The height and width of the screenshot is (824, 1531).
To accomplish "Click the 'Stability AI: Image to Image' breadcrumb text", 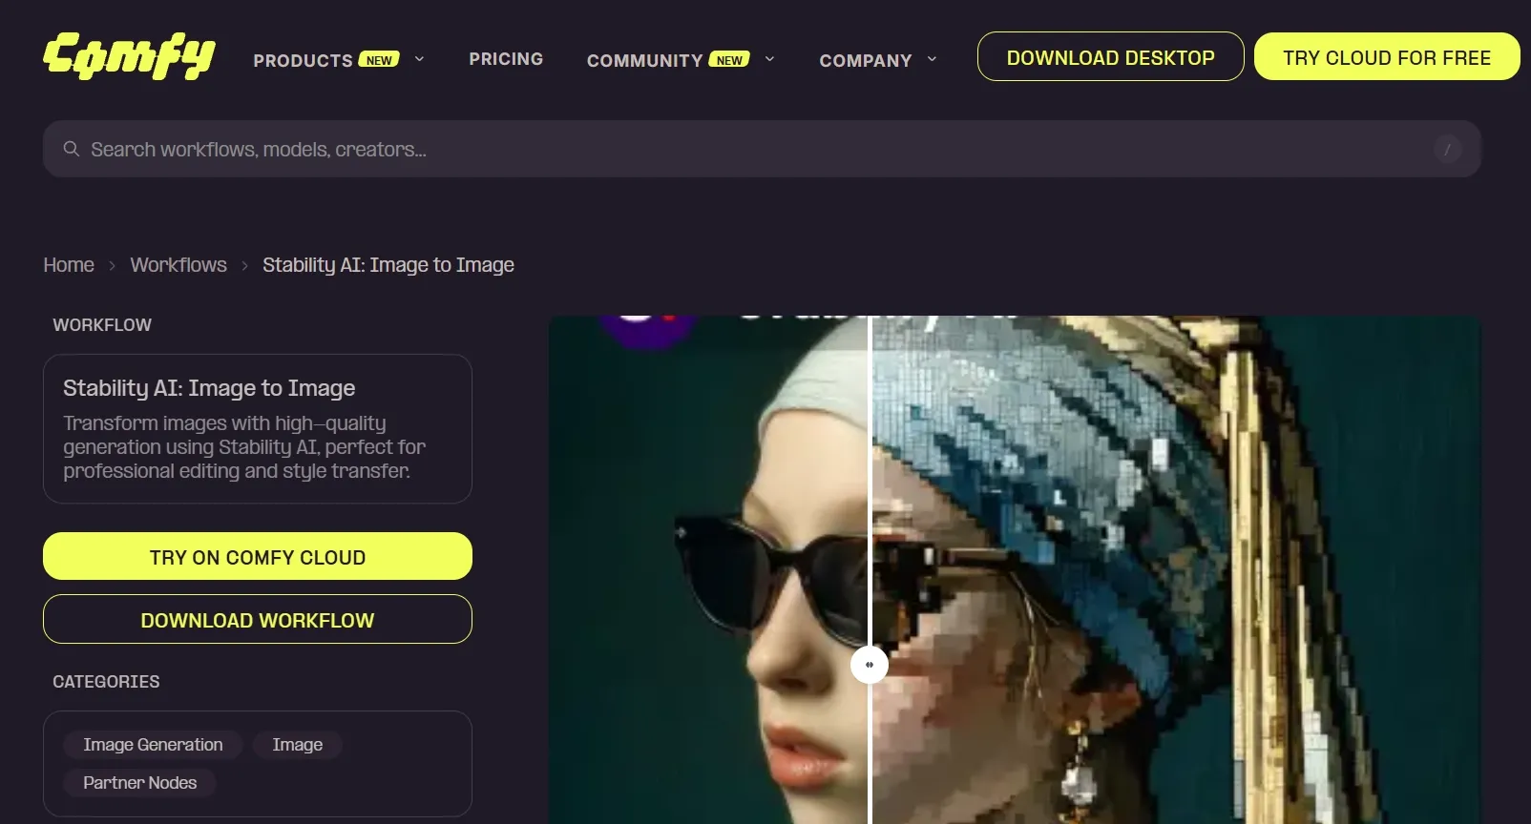I will [x=388, y=265].
